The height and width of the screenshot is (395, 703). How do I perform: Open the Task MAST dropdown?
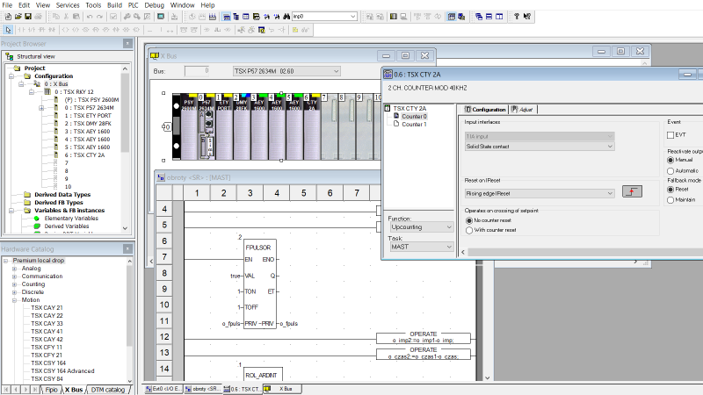pyautogui.click(x=422, y=247)
